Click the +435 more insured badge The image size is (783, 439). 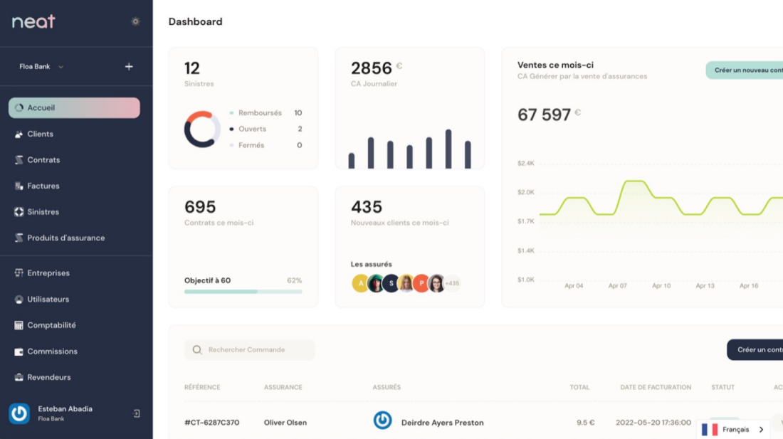(453, 283)
